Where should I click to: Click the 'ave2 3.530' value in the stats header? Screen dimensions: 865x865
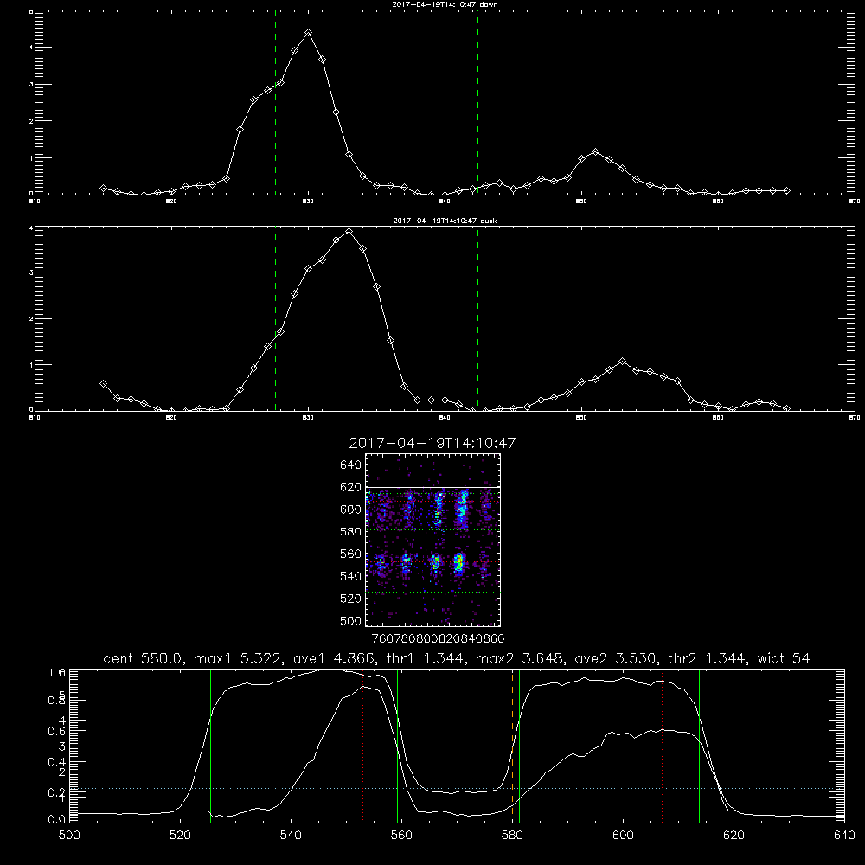[615, 658]
